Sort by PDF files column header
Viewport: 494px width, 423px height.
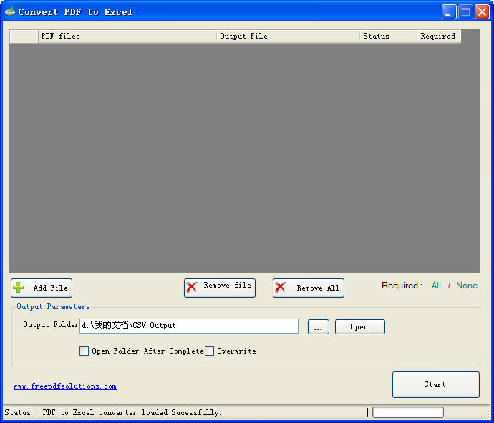(127, 36)
